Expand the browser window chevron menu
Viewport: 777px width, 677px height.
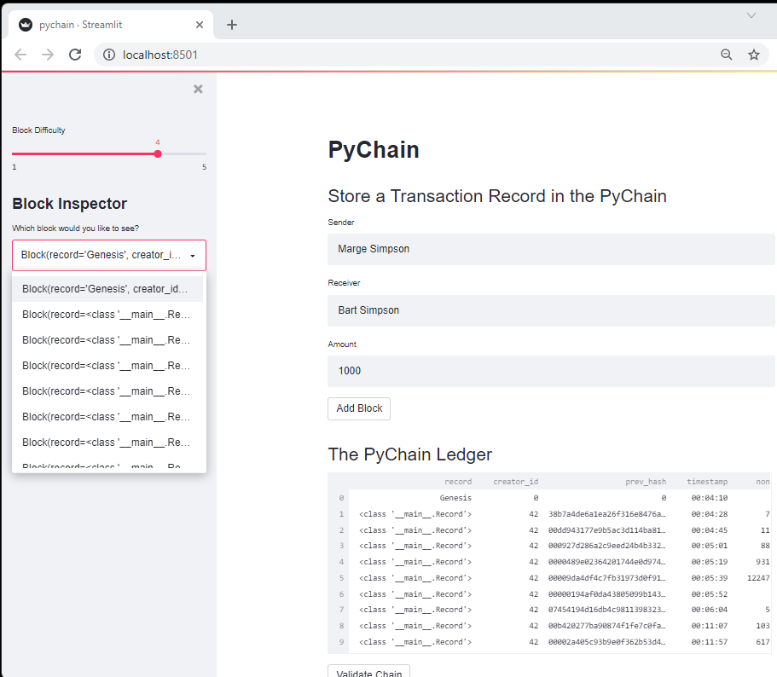pos(750,14)
